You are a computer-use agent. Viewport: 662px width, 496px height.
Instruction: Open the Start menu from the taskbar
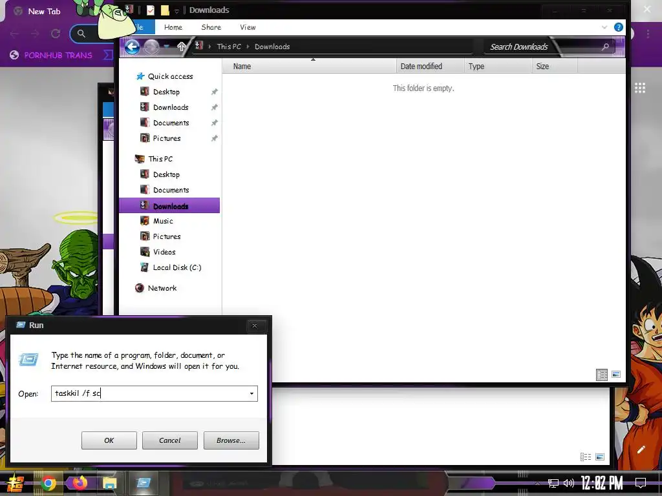16,483
